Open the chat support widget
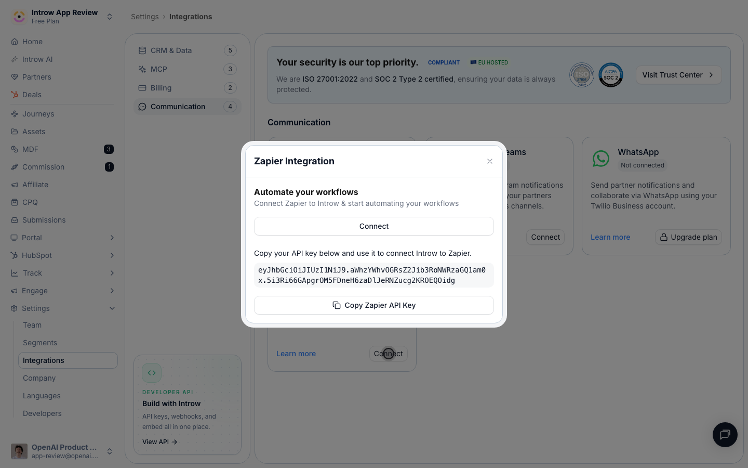 (725, 435)
